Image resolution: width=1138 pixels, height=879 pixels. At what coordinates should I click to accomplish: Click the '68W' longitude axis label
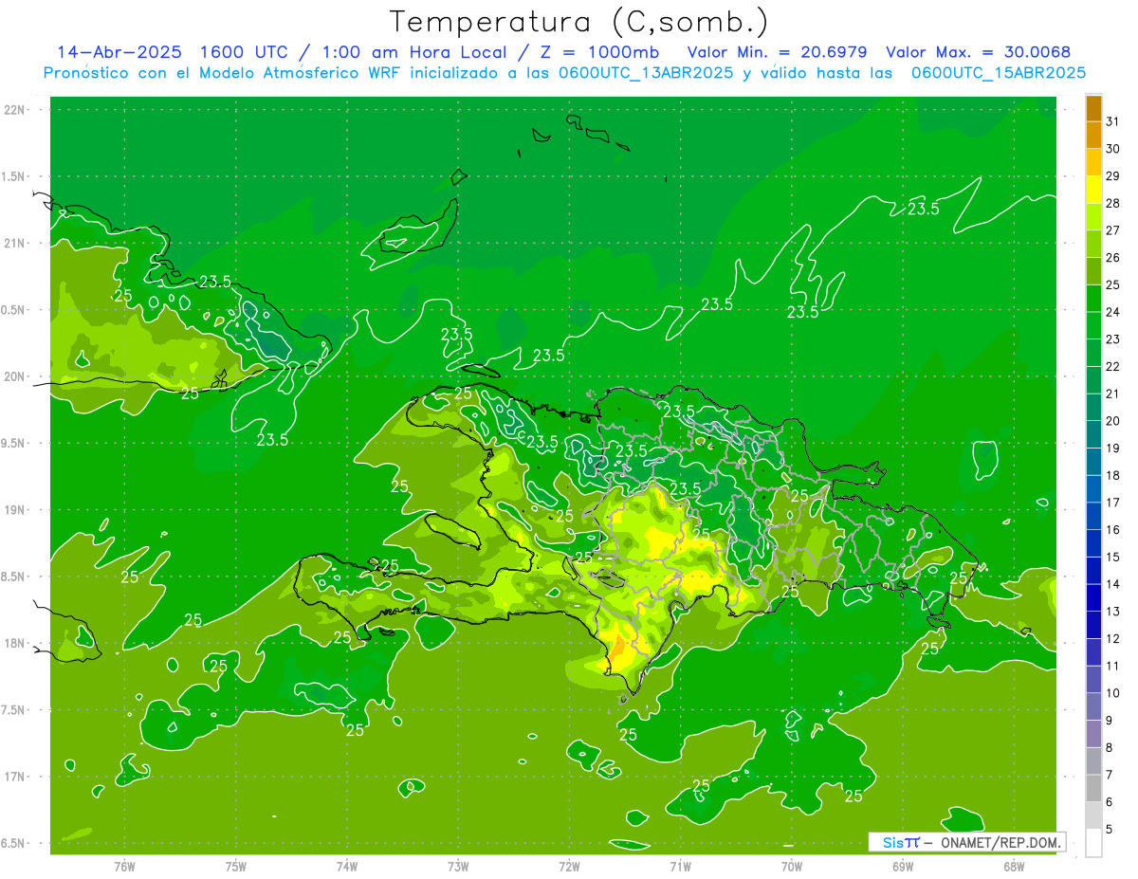point(1014,866)
